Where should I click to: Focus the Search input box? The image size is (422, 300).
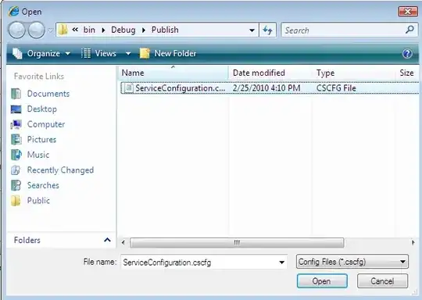coord(343,30)
